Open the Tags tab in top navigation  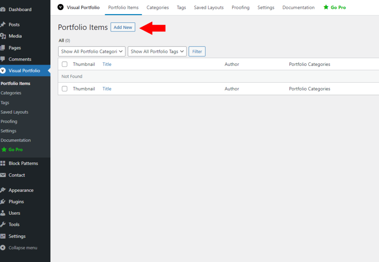click(x=181, y=7)
